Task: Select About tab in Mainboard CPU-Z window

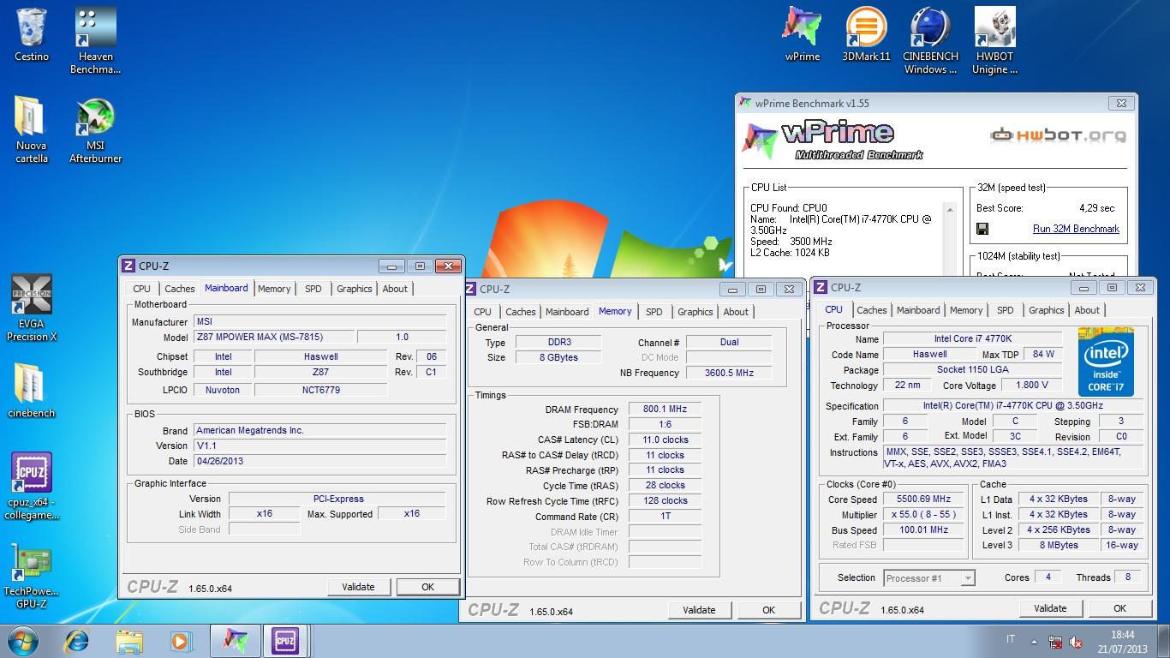Action: click(x=395, y=289)
